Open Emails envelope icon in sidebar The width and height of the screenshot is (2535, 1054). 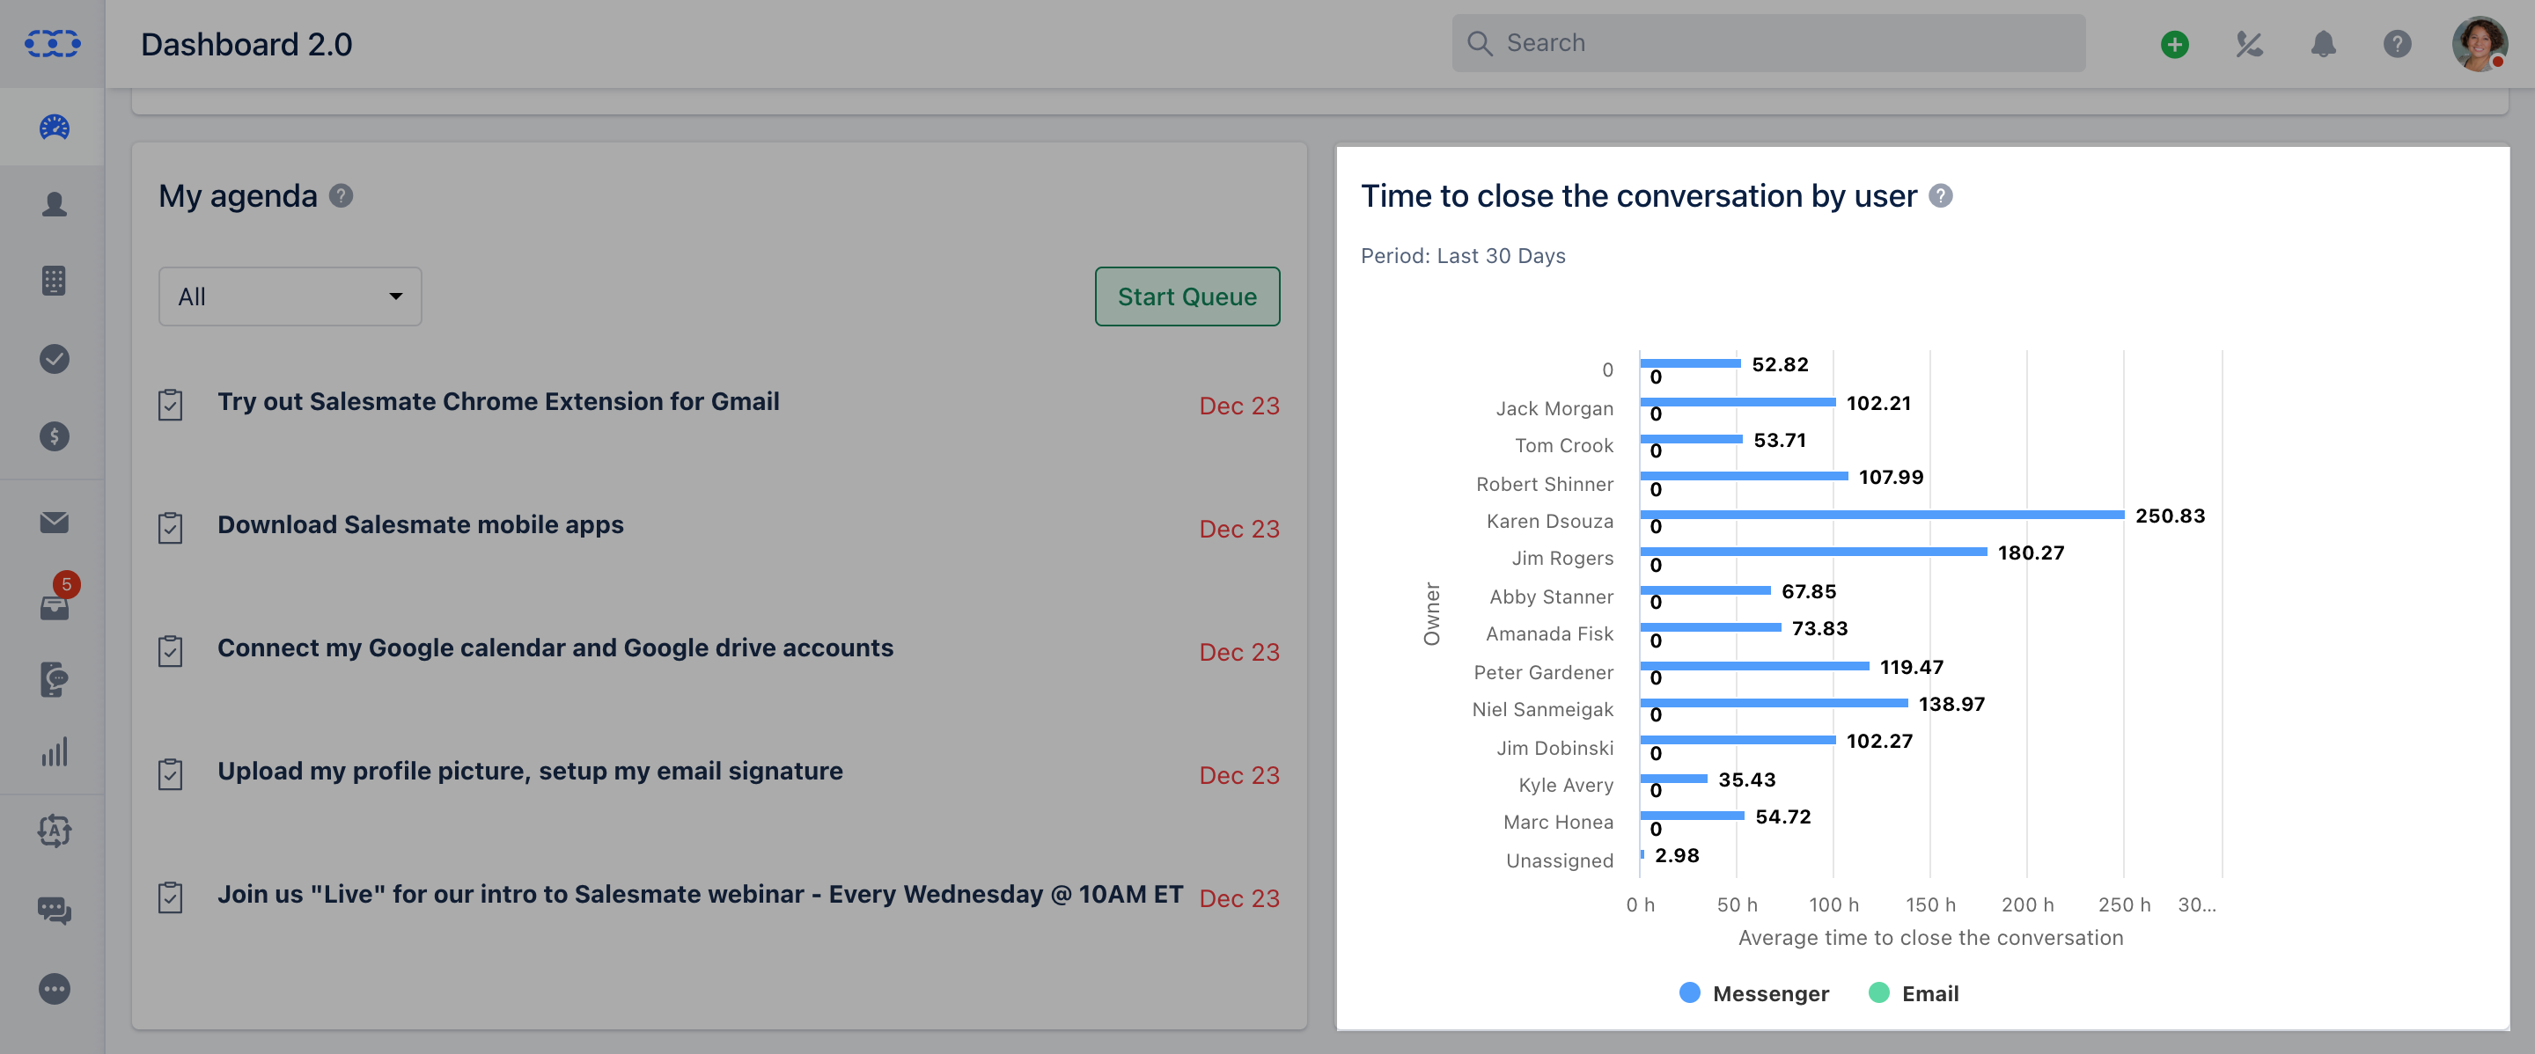[54, 522]
